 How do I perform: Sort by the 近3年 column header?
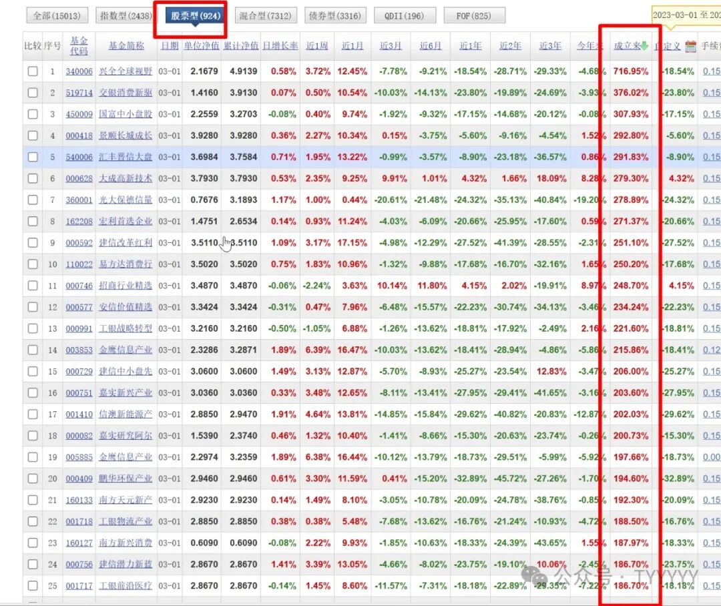point(550,46)
